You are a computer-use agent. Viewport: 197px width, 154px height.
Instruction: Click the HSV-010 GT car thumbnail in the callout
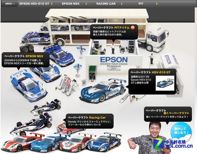point(165,83)
